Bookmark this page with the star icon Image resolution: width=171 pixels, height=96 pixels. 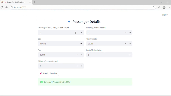click(x=154, y=7)
